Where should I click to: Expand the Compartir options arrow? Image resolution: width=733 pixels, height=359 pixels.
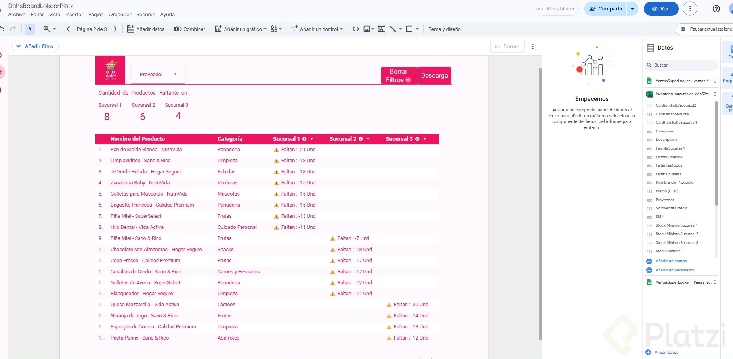click(632, 9)
